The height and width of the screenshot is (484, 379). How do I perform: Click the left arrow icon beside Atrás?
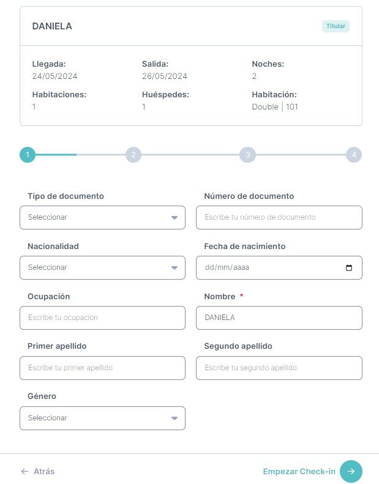(24, 471)
